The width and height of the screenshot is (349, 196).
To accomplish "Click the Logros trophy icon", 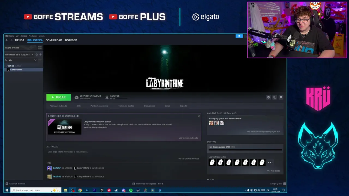I will [107, 97].
